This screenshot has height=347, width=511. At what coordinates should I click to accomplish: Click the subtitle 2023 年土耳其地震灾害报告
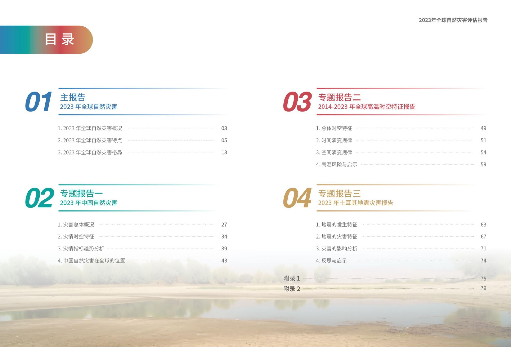point(356,203)
